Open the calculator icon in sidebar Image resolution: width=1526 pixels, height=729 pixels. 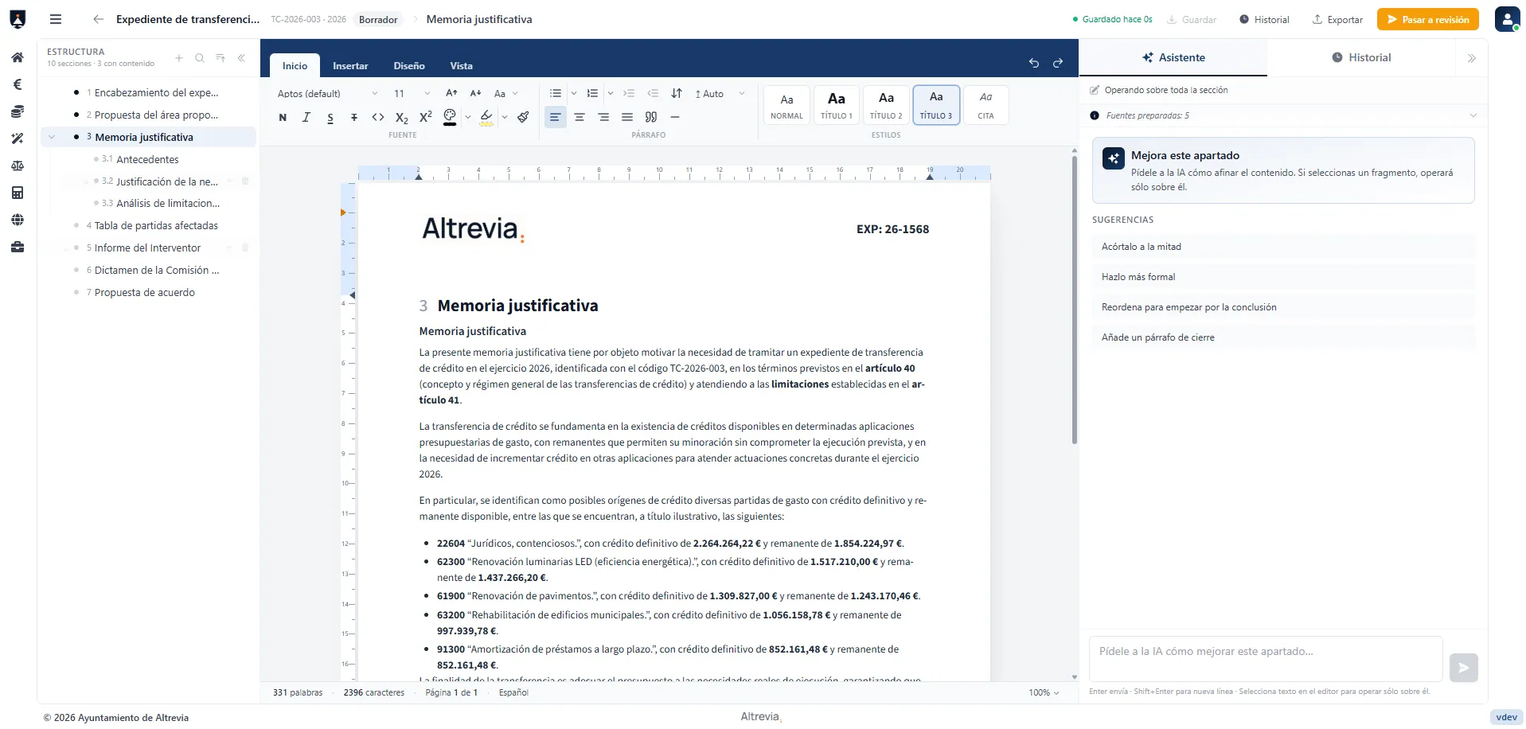coord(18,193)
